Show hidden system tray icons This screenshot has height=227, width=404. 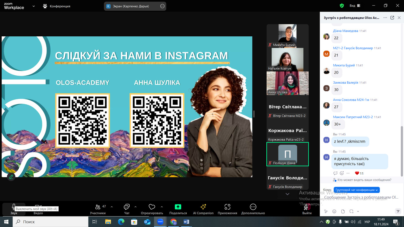[x=321, y=221]
